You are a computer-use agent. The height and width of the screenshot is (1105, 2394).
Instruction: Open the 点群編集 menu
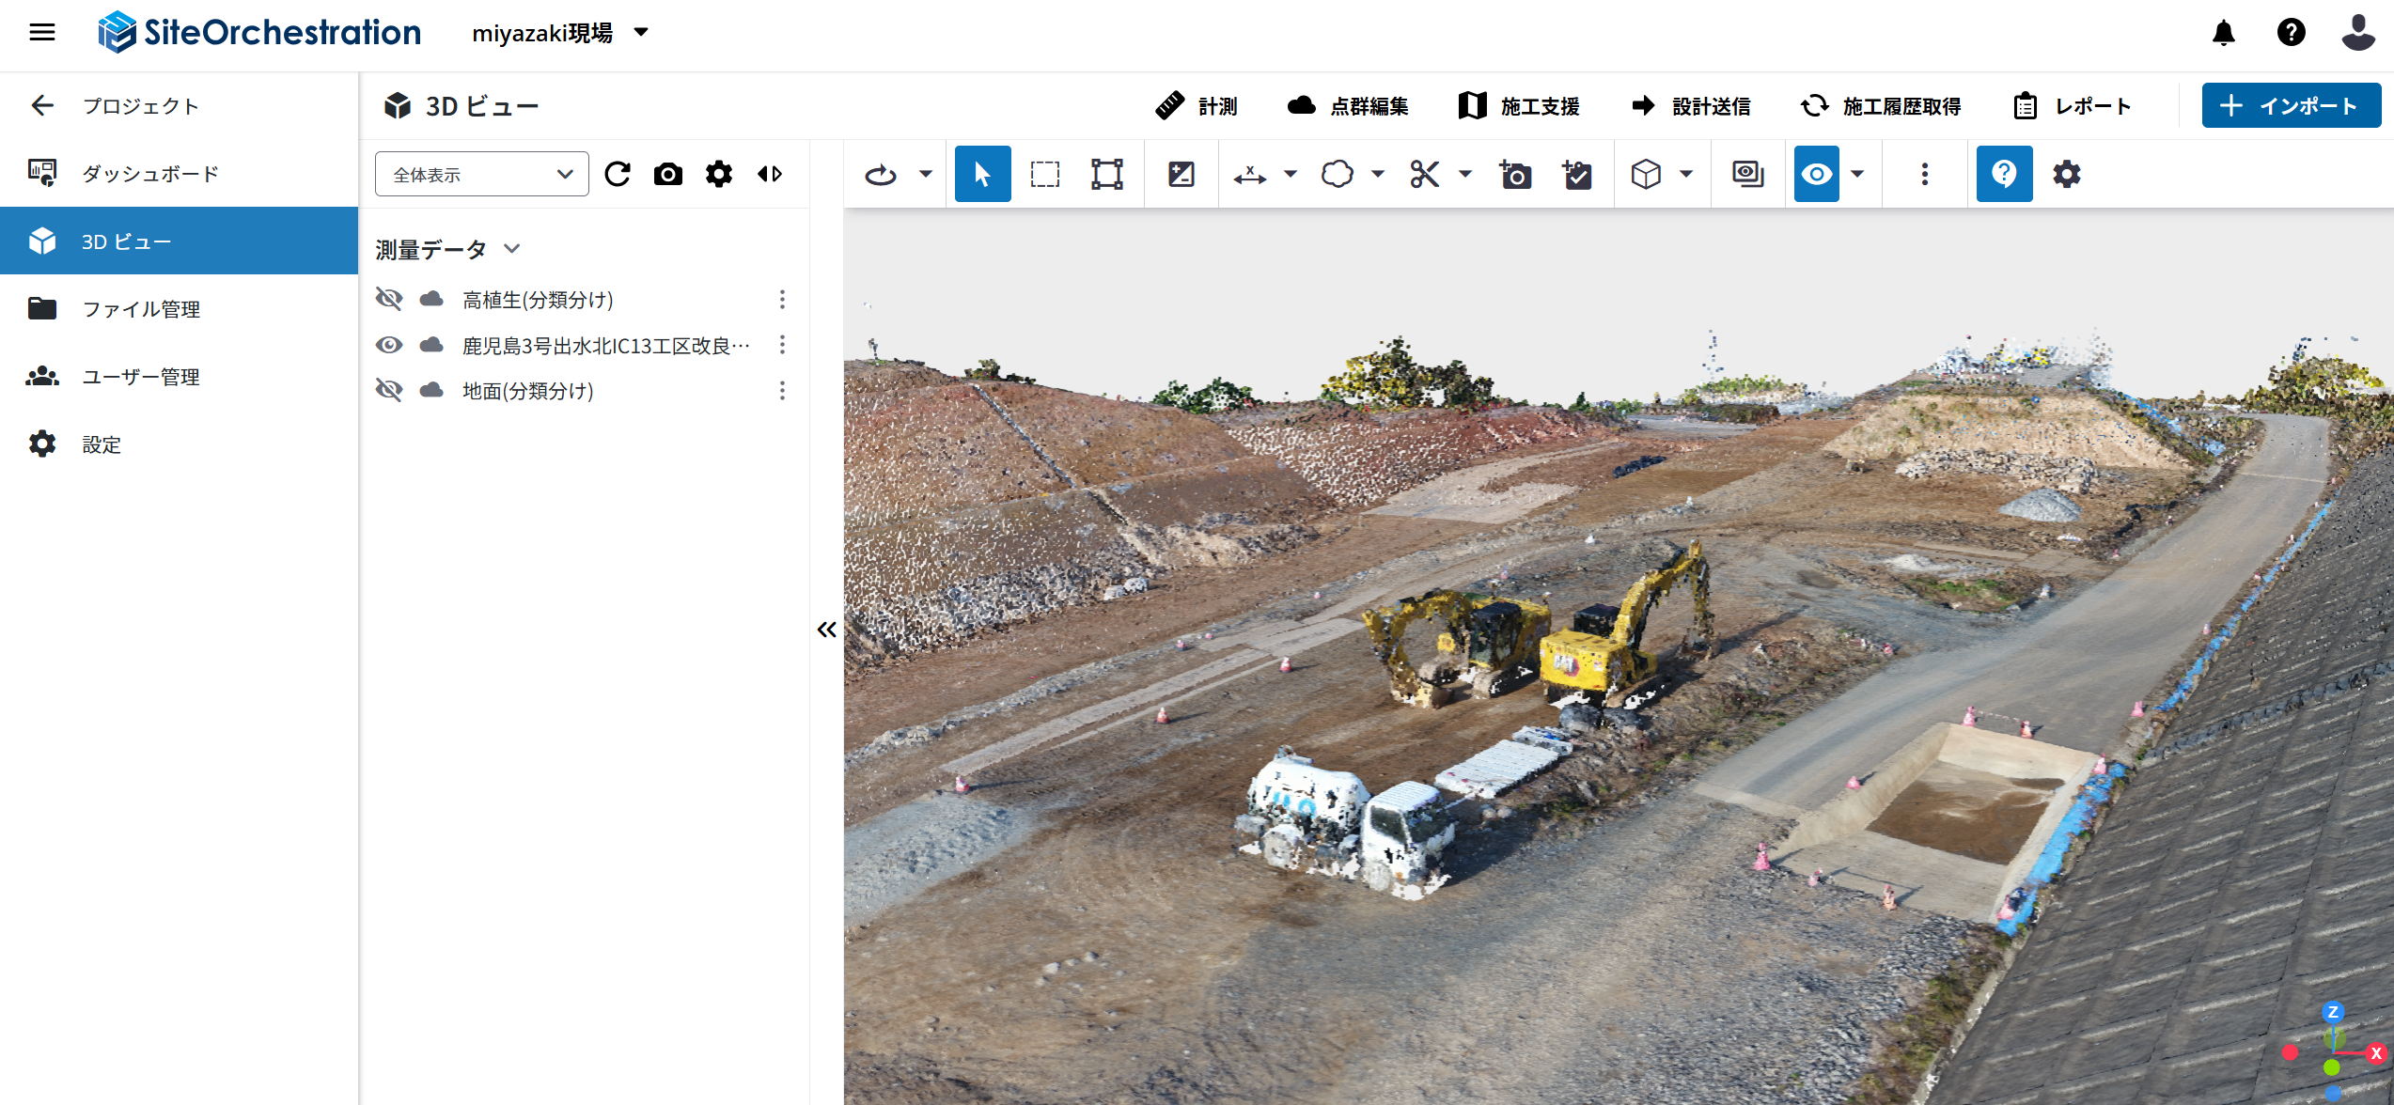[x=1348, y=106]
